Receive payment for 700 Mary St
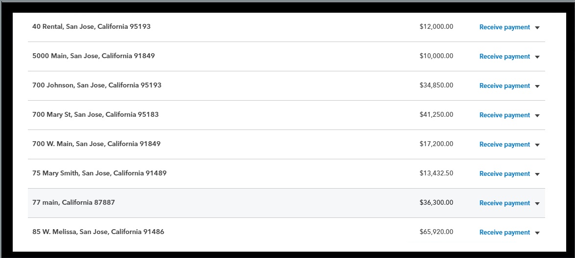Viewport: 575px width, 258px height. (504, 115)
